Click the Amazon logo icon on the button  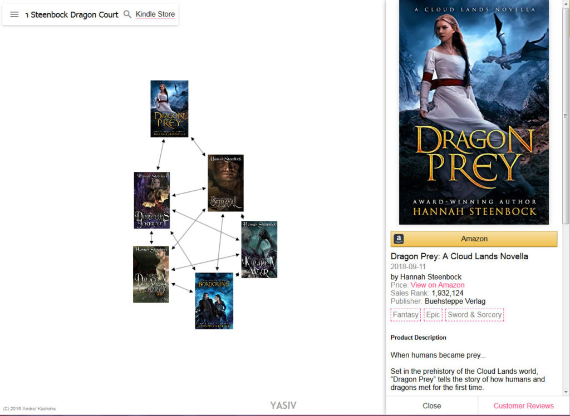point(399,239)
